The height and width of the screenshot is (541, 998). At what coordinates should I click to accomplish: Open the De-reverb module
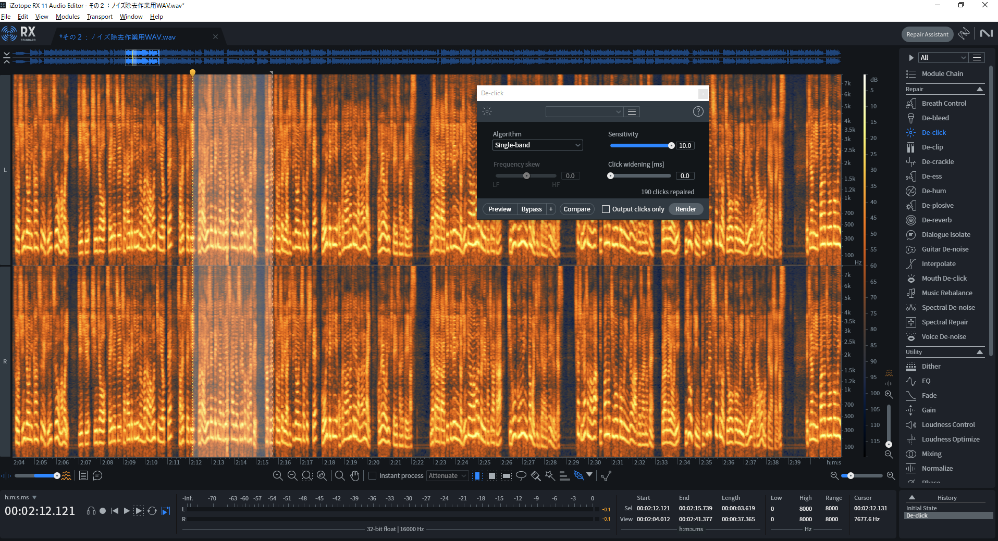point(937,220)
